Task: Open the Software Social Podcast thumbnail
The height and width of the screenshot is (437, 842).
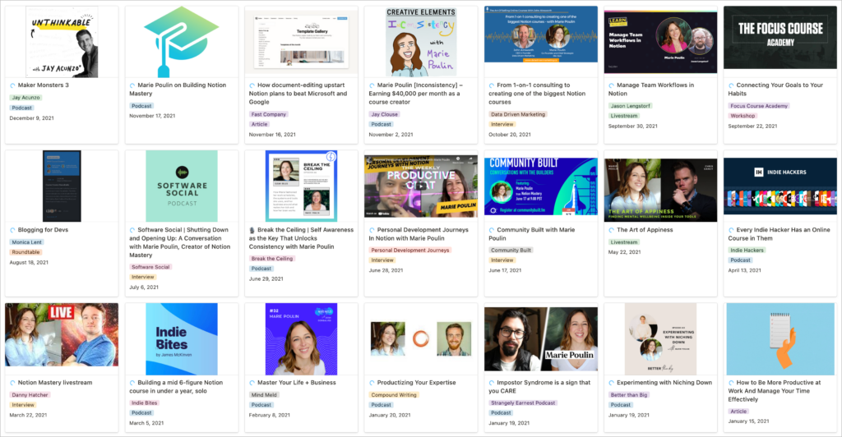Action: click(182, 186)
